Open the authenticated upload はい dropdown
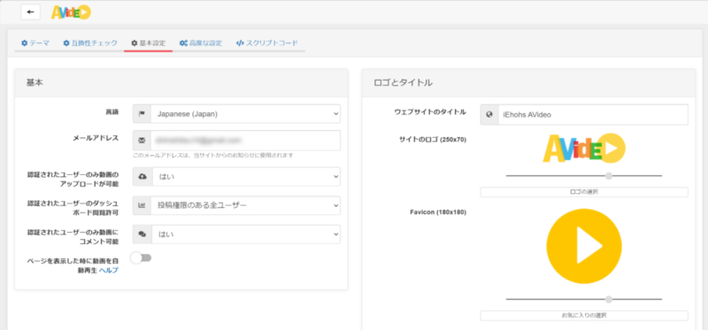708x330 pixels. pos(246,177)
